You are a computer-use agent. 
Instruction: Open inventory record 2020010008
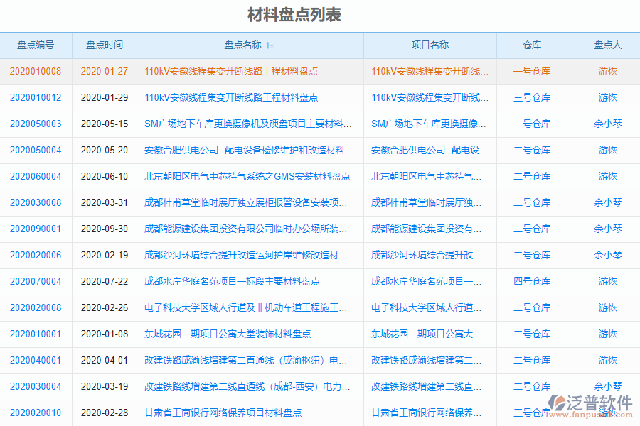(37, 71)
